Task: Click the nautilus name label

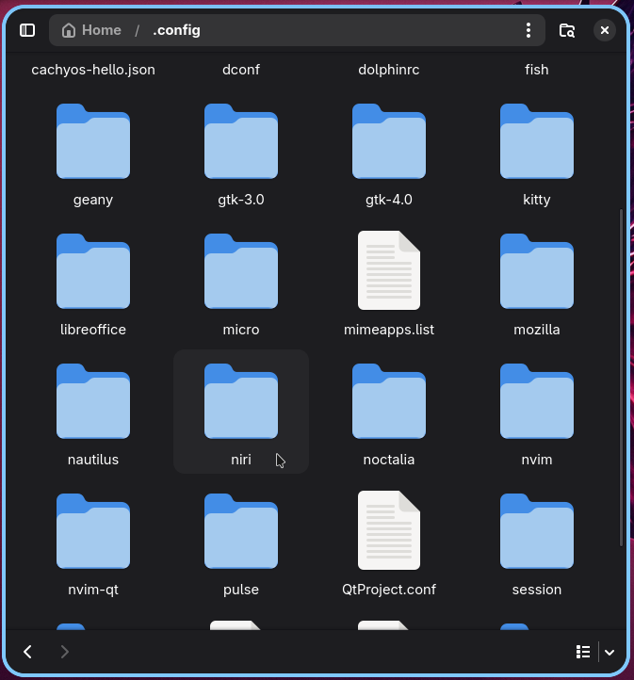Action: point(93,460)
